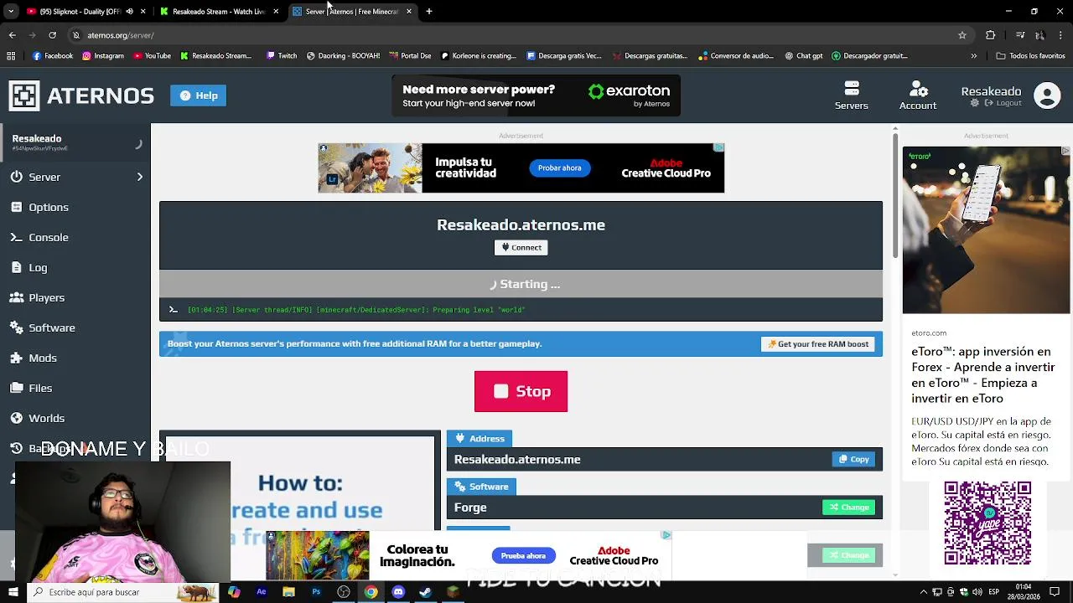
Task: Click Get your free RAM boost
Action: click(817, 343)
